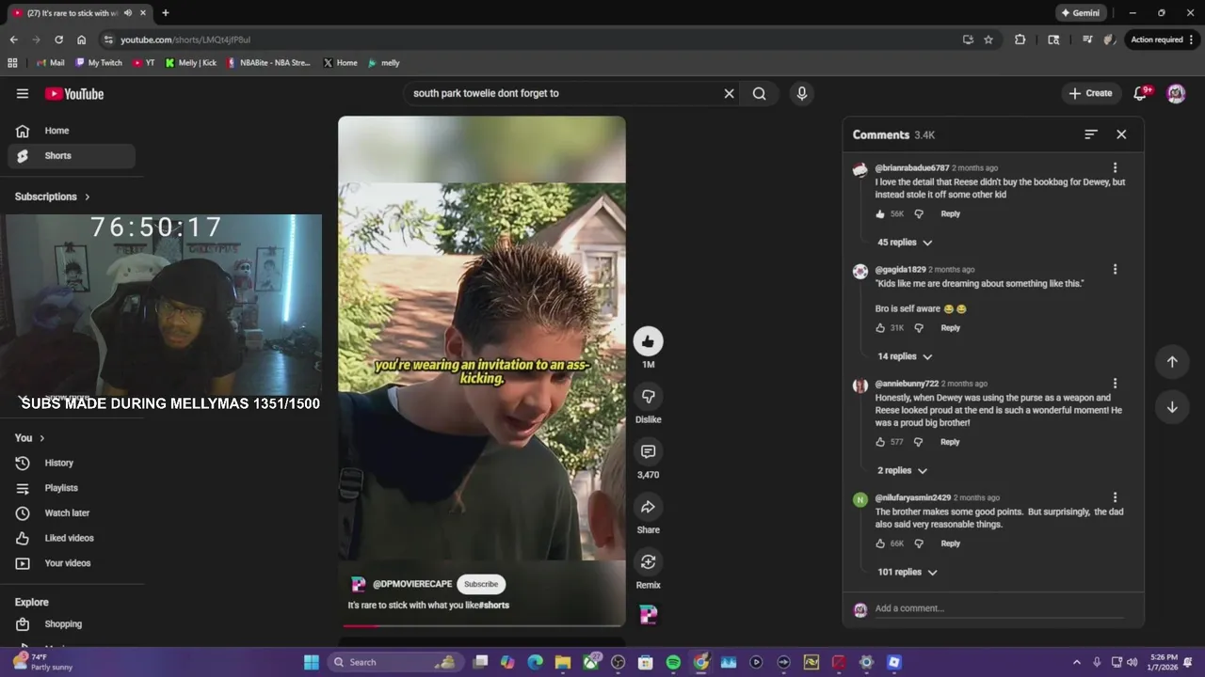Dislike the @brianrabadue6787 comment
The image size is (1205, 677).
click(x=919, y=213)
